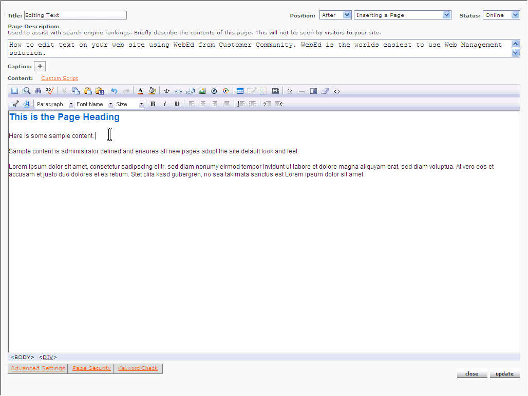
Task: Click the description scroll down arrow
Action: coord(516,53)
